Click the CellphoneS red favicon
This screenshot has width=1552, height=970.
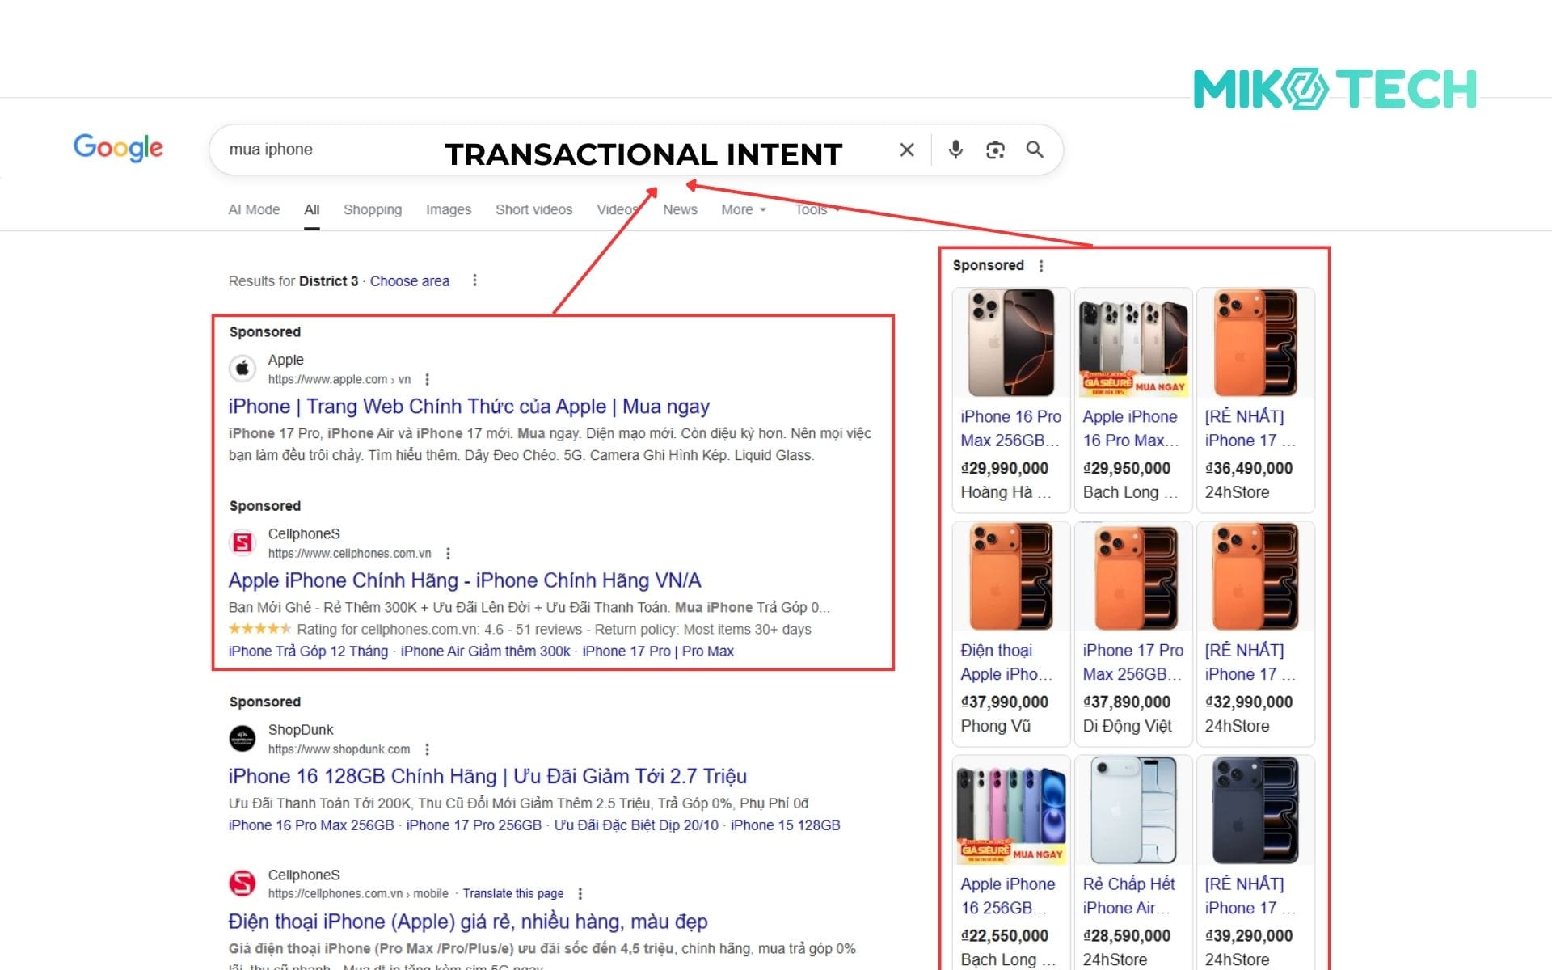[242, 542]
